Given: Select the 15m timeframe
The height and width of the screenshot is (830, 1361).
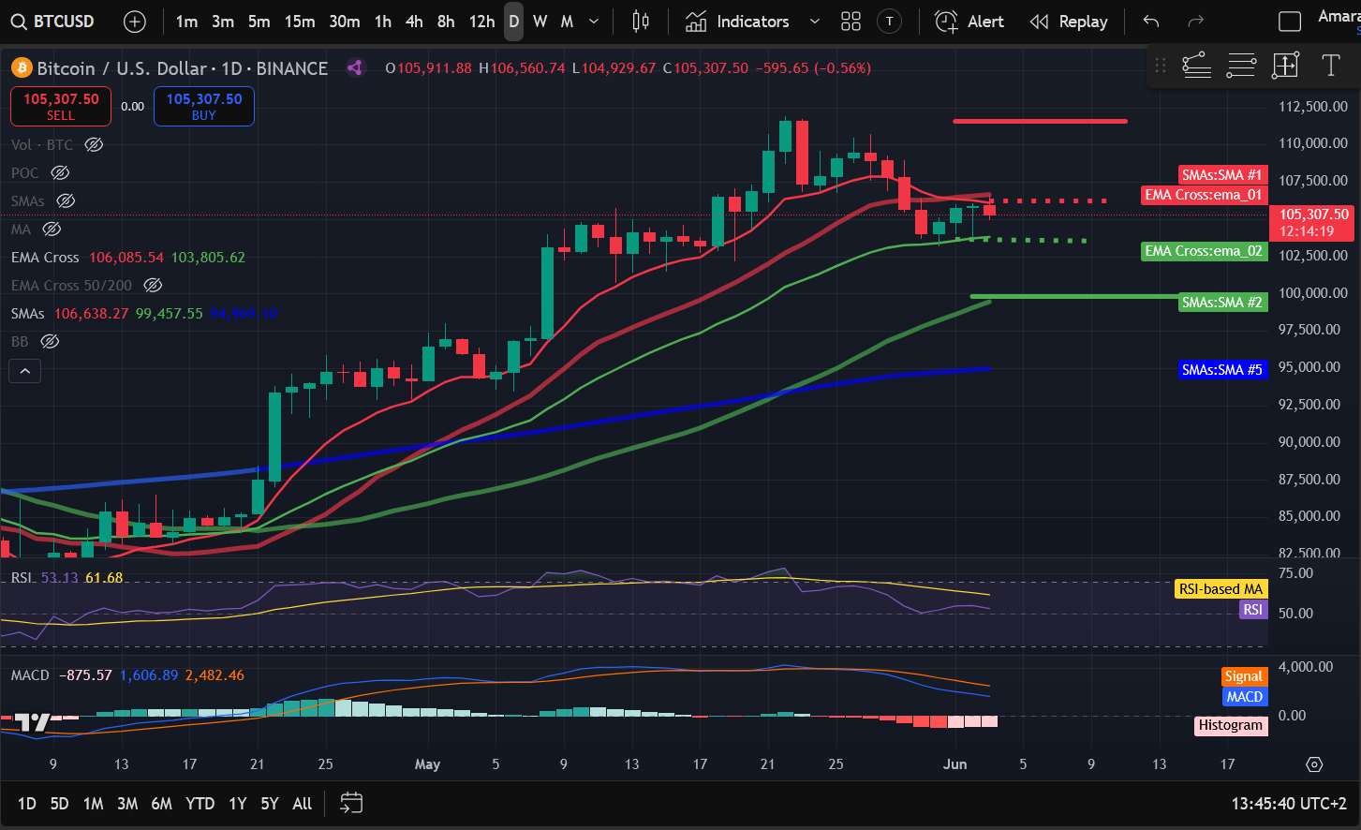Looking at the screenshot, I should click(x=300, y=22).
